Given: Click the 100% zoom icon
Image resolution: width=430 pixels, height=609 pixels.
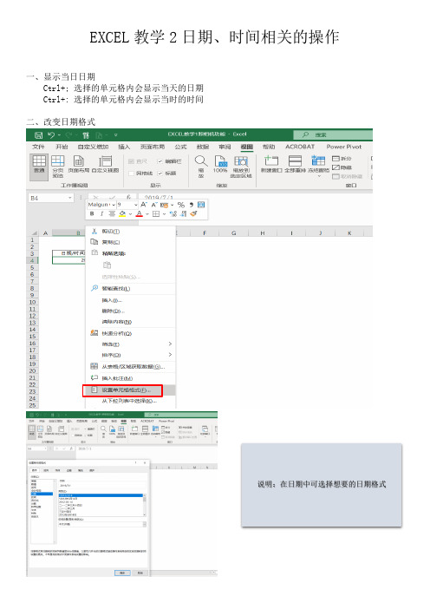Looking at the screenshot, I should click(220, 164).
